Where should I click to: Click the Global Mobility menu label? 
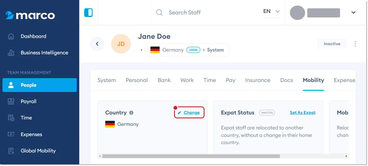click(38, 151)
